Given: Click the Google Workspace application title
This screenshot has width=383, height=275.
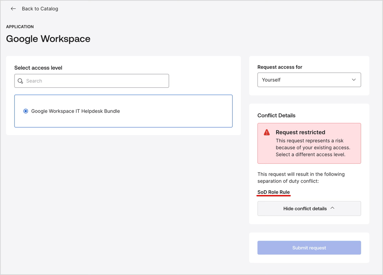Looking at the screenshot, I should tap(48, 39).
